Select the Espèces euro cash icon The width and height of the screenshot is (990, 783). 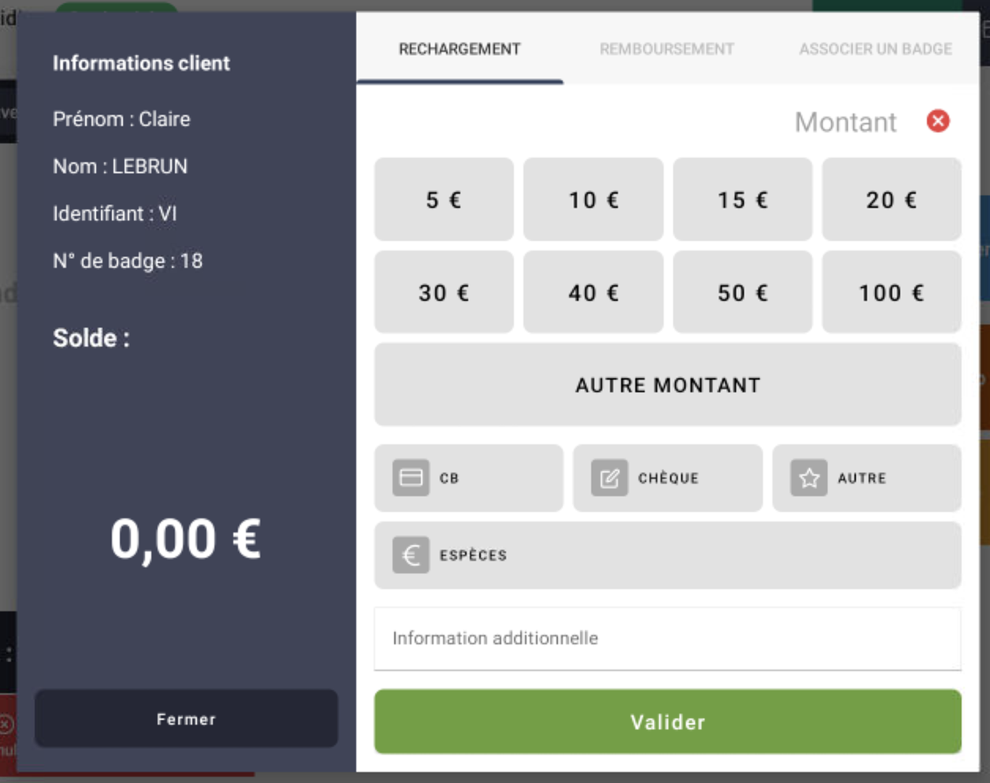[x=411, y=555]
